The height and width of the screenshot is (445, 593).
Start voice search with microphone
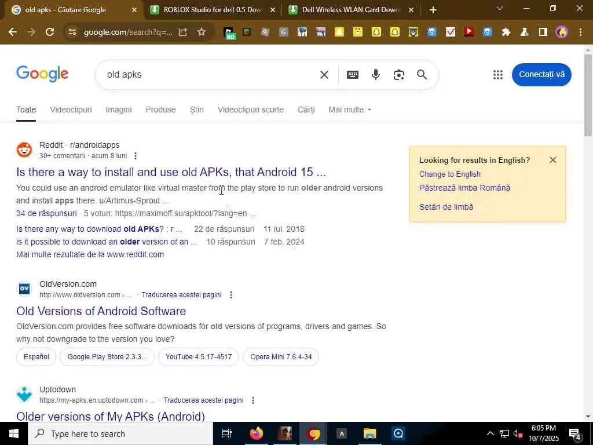pos(375,75)
